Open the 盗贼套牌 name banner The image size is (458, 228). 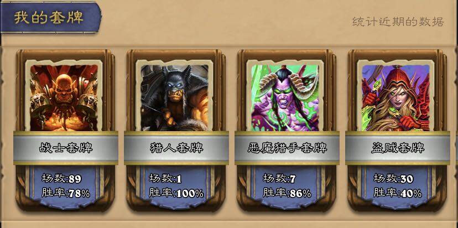[398, 148]
